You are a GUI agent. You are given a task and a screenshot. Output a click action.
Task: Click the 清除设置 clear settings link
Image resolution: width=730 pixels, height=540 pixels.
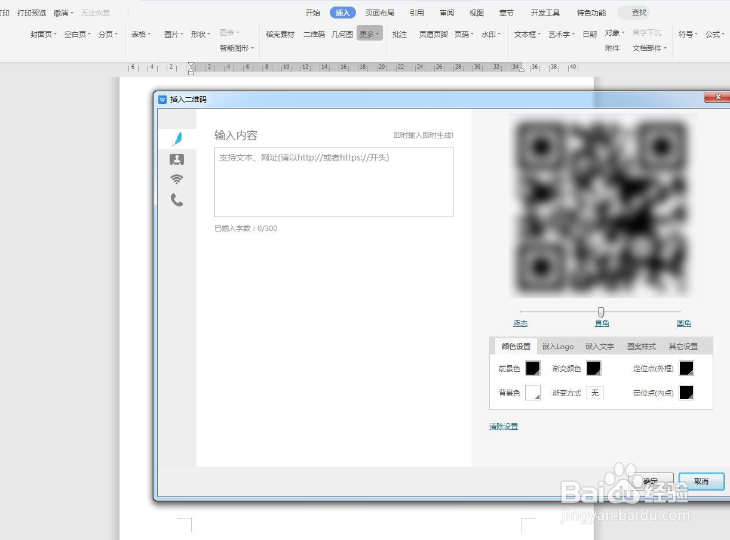click(x=504, y=427)
